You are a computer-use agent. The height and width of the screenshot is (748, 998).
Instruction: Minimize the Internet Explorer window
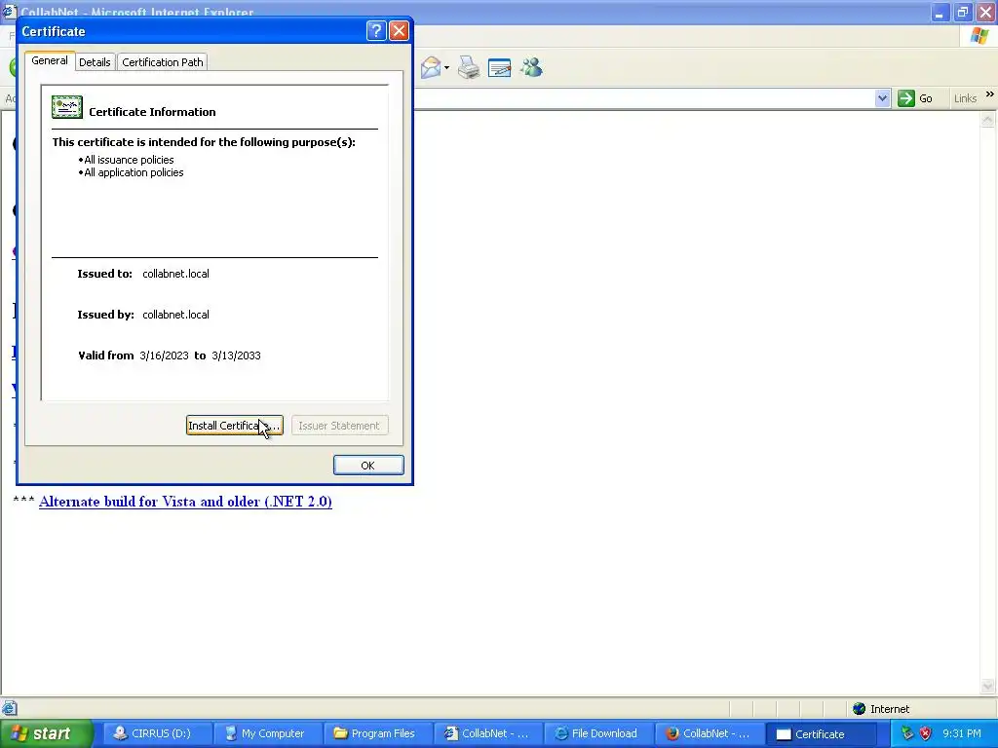point(940,12)
